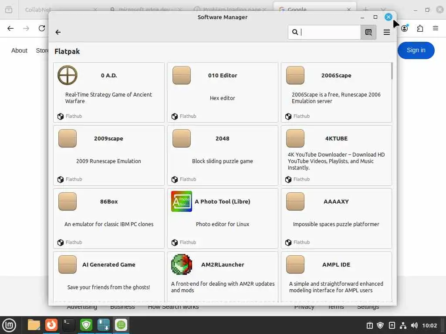Image resolution: width=446 pixels, height=334 pixels.
Task: Select the 86Box title
Action: 109,202
